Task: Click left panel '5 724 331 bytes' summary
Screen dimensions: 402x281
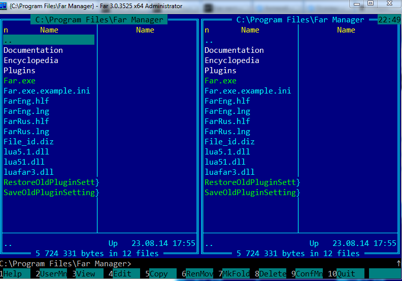Action: 97,254
